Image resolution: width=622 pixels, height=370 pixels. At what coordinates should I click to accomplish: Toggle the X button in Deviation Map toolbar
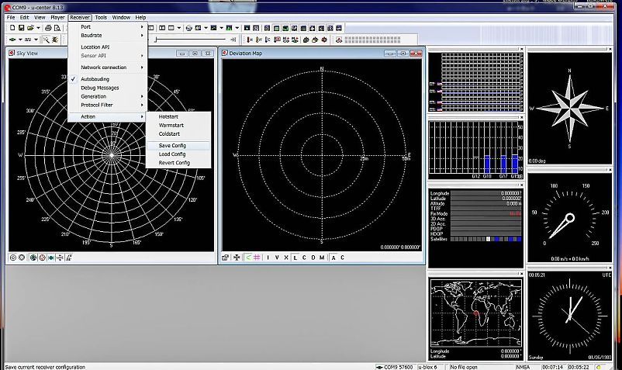coord(286,258)
